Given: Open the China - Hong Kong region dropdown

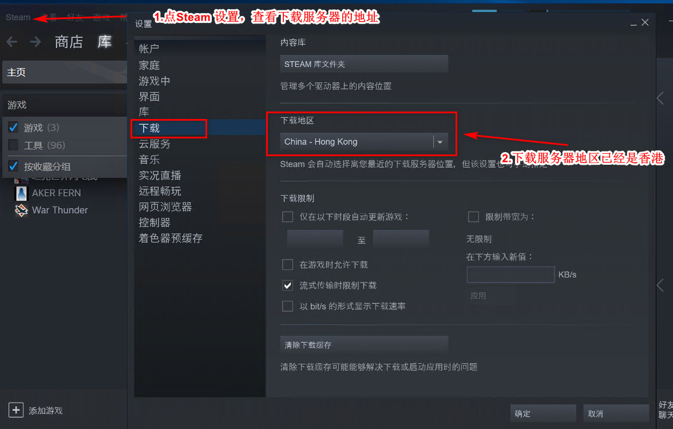Looking at the screenshot, I should (364, 142).
